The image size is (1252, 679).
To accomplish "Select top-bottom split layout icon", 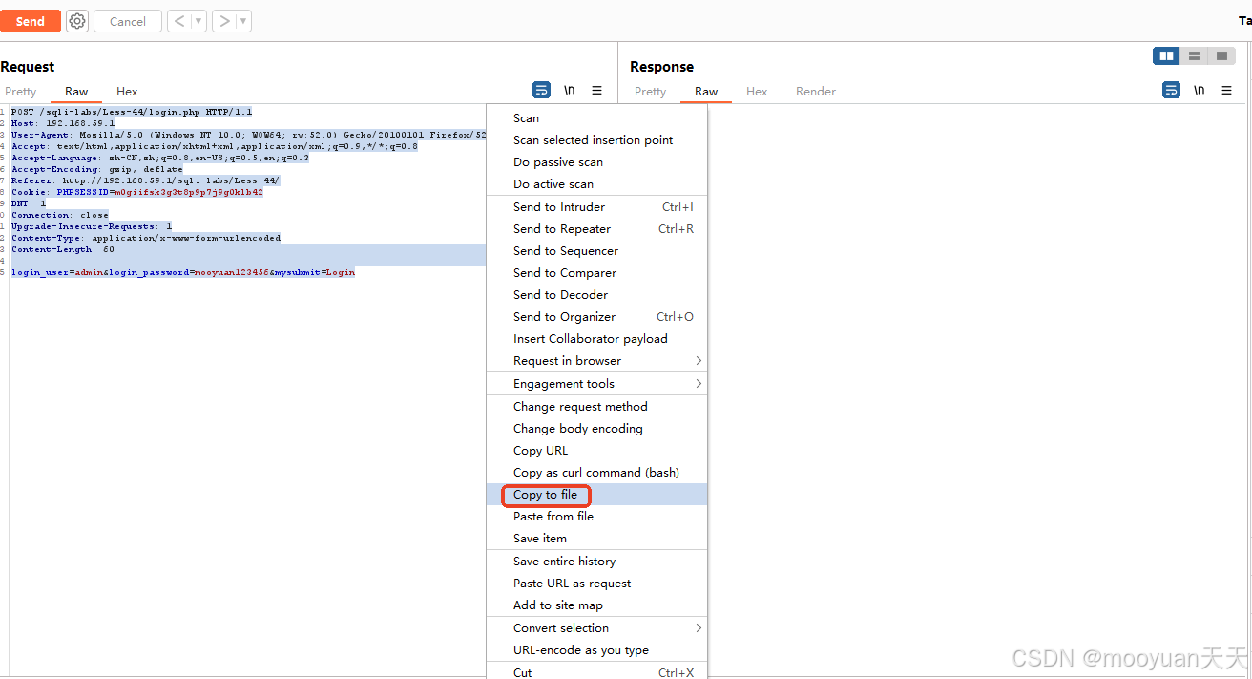I will 1194,56.
